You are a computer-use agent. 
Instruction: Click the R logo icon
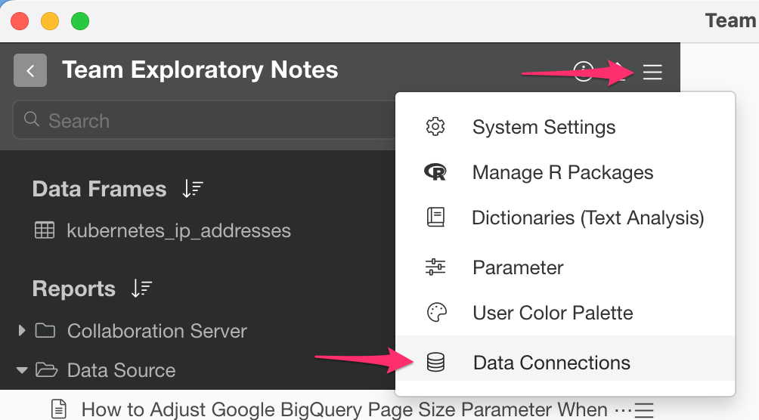click(x=435, y=171)
